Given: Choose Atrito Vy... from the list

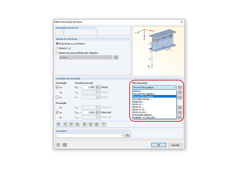Looking at the screenshot, I should point(154,104).
